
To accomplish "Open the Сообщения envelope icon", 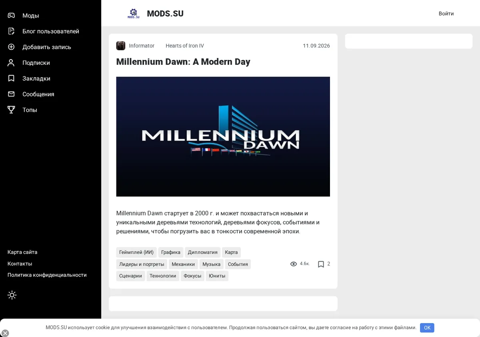I will (x=11, y=94).
